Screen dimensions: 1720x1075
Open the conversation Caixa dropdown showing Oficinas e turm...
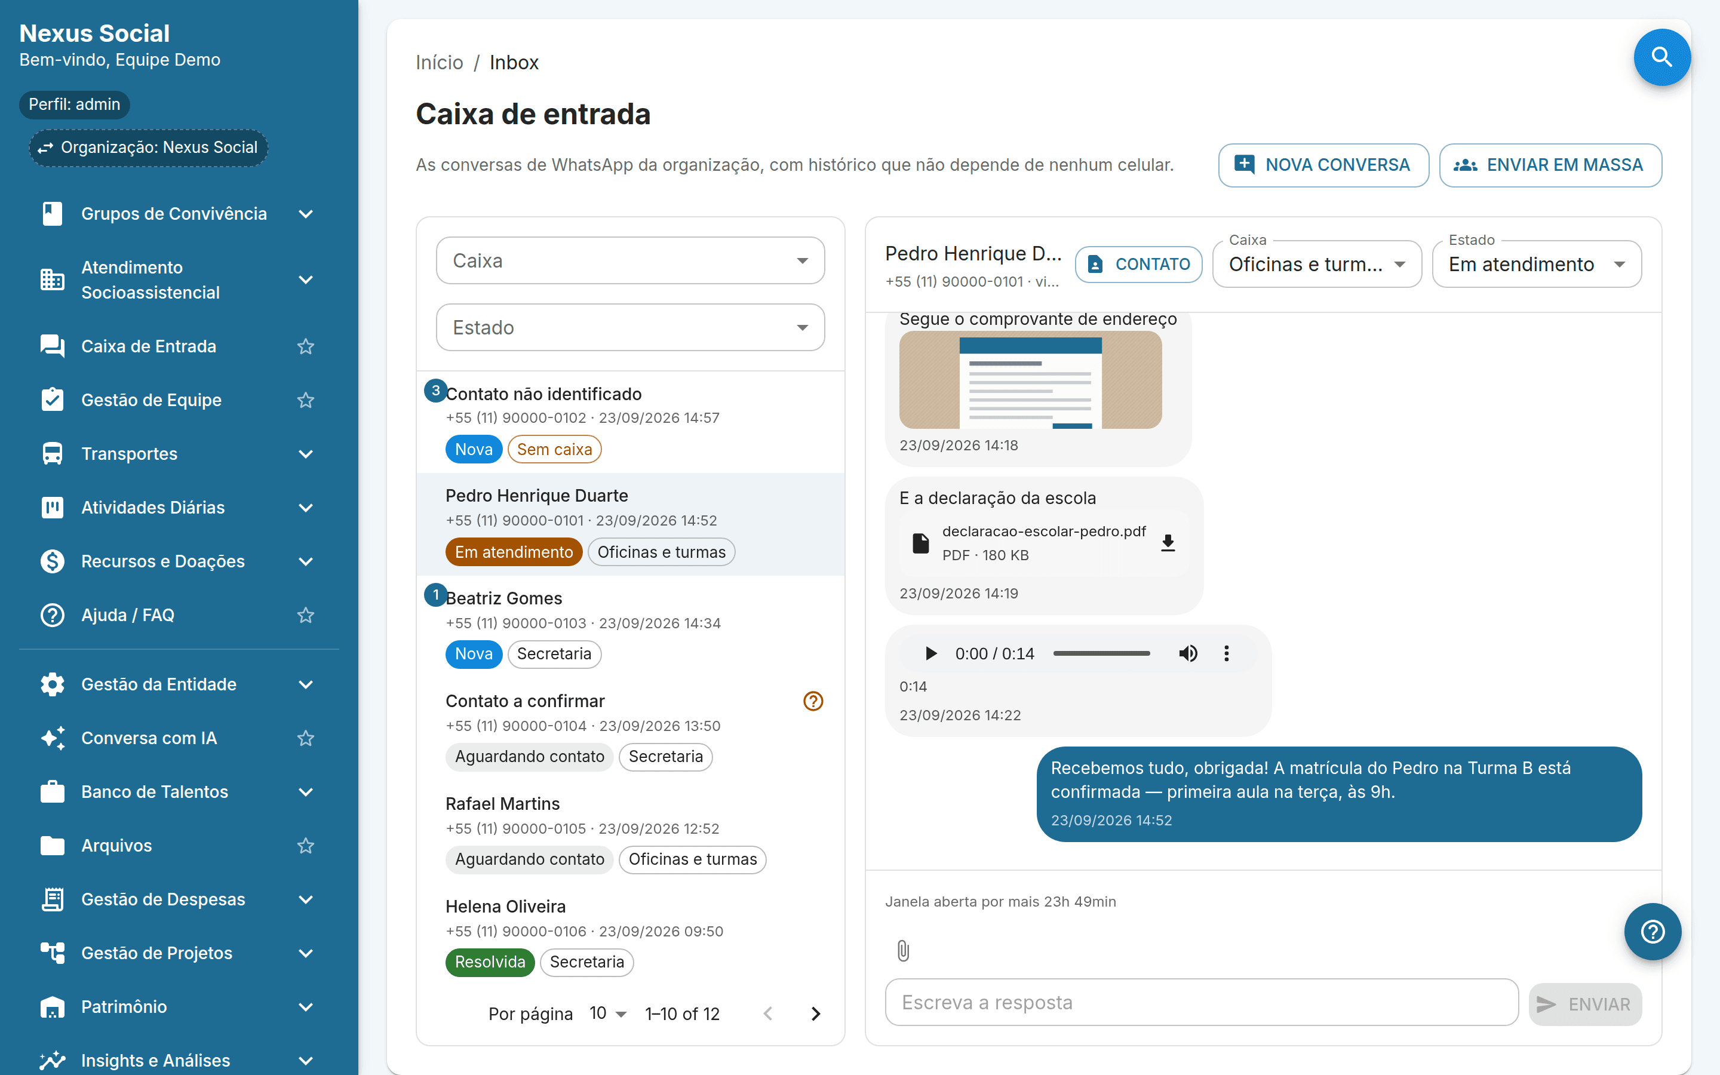[x=1316, y=264]
